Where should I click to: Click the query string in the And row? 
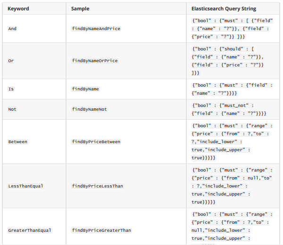[x=232, y=29]
